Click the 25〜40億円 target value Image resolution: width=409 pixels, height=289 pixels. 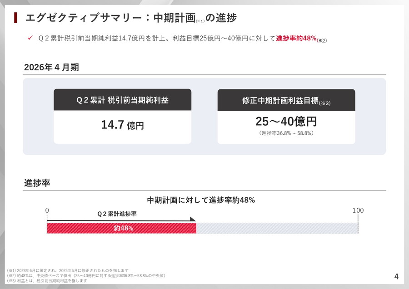(x=286, y=122)
